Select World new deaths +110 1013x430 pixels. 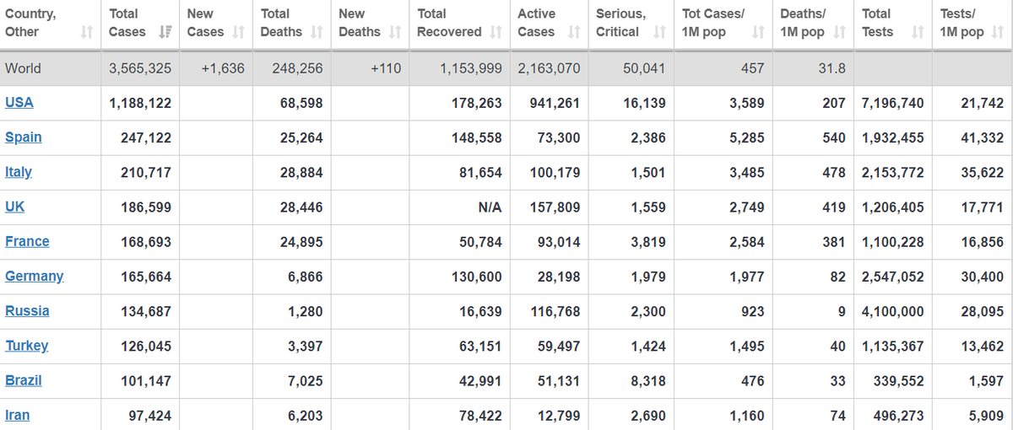[x=386, y=68]
